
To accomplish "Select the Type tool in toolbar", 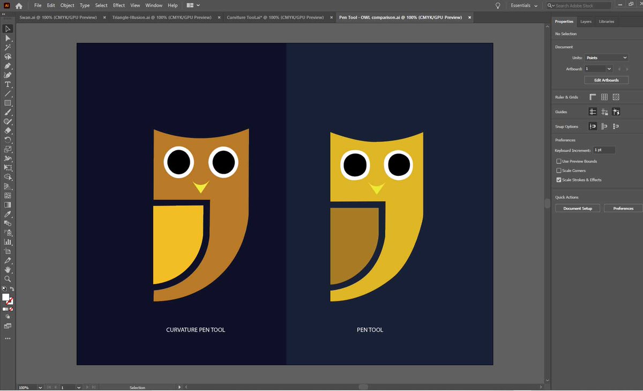I will pyautogui.click(x=8, y=84).
